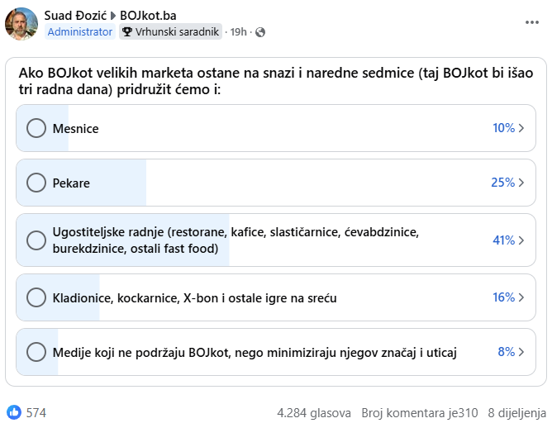Expand voters for Pekare 25% chevron
This screenshot has width=552, height=423.
coord(521,183)
